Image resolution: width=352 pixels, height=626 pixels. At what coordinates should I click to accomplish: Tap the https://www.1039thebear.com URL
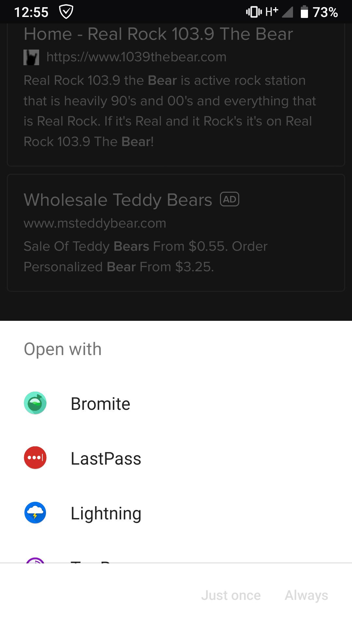136,57
